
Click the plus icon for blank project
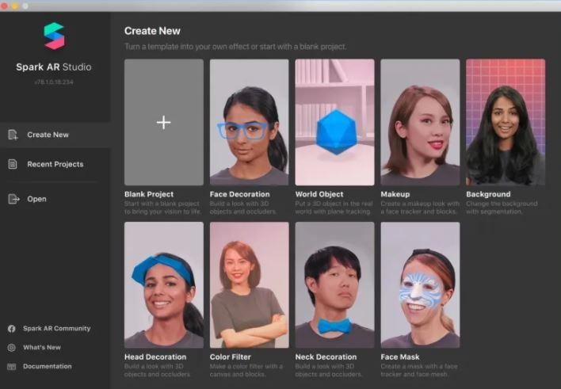pyautogui.click(x=163, y=122)
